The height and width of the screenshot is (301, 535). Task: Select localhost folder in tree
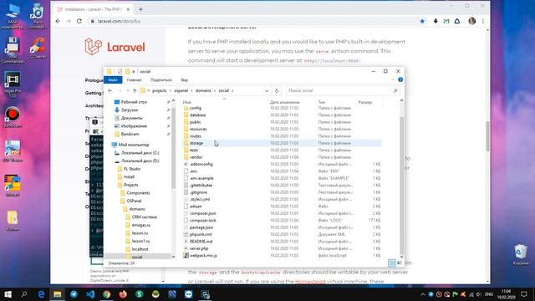[x=140, y=249]
